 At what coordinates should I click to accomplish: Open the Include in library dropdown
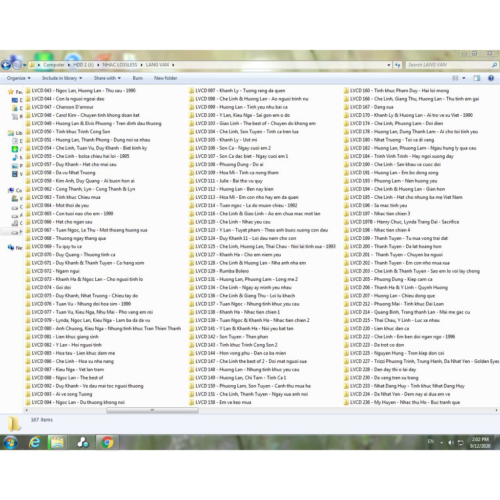click(62, 78)
